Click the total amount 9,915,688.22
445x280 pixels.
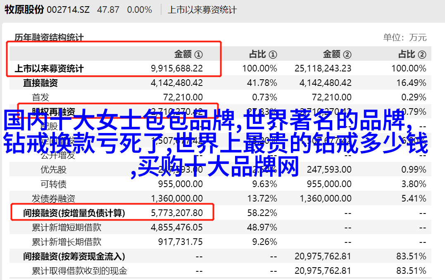(176, 69)
